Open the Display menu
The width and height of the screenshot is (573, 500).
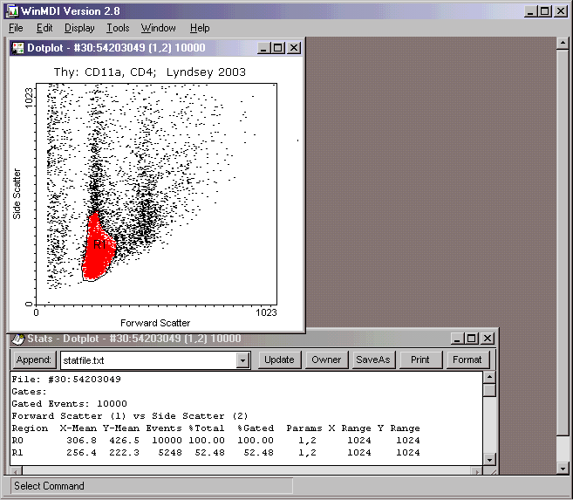(79, 28)
